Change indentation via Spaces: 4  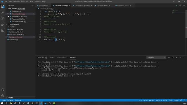(x=159, y=100)
